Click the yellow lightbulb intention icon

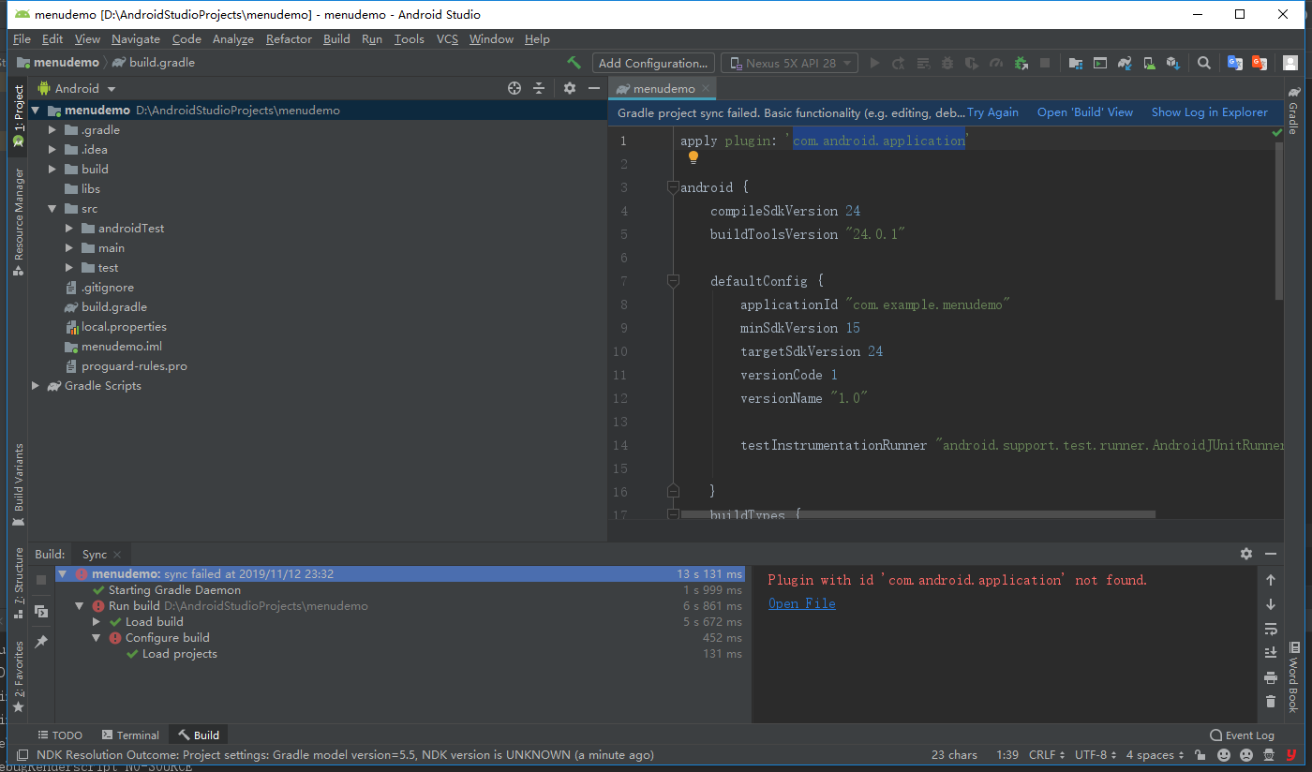(693, 157)
